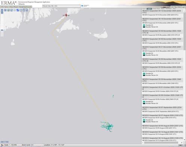Click the identify info tool icon

[x=21, y=10]
